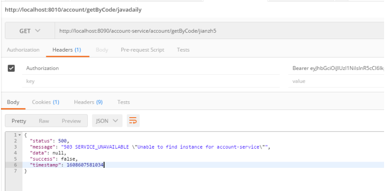Click the Bearer token value field
The height and width of the screenshot is (191, 386).
tap(336, 68)
